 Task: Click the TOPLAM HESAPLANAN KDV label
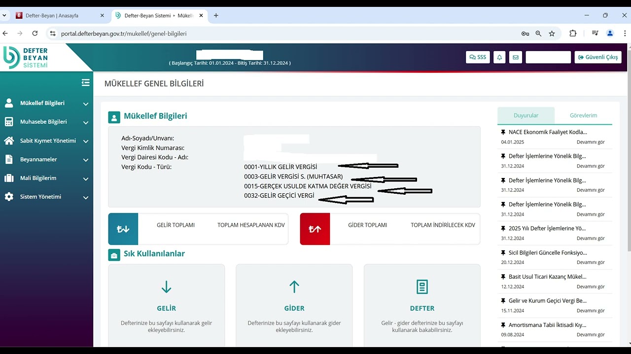coord(251,225)
